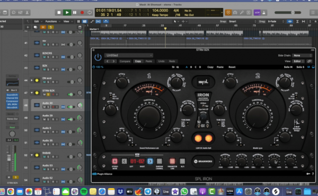
Task: Click the Redo button in plugin header
Action: (x=172, y=61)
